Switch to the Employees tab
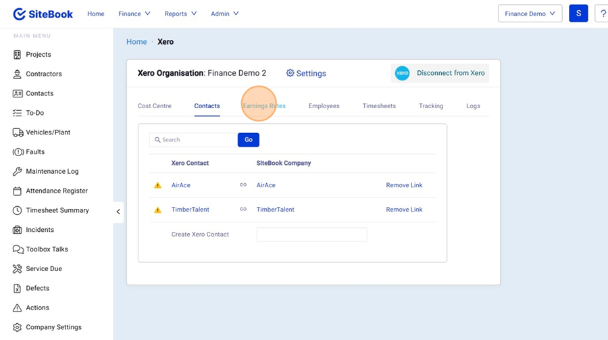 point(324,106)
